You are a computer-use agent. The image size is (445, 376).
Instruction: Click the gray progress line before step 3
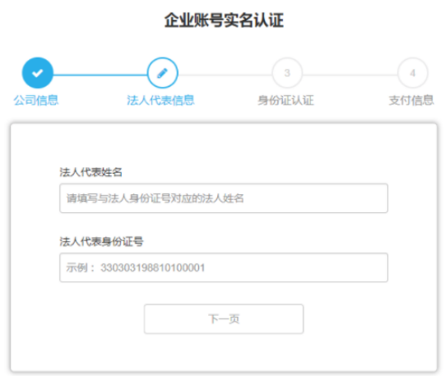coord(225,75)
